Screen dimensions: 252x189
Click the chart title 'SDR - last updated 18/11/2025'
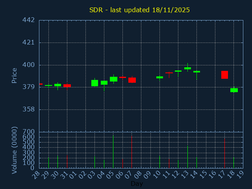pos(139,10)
